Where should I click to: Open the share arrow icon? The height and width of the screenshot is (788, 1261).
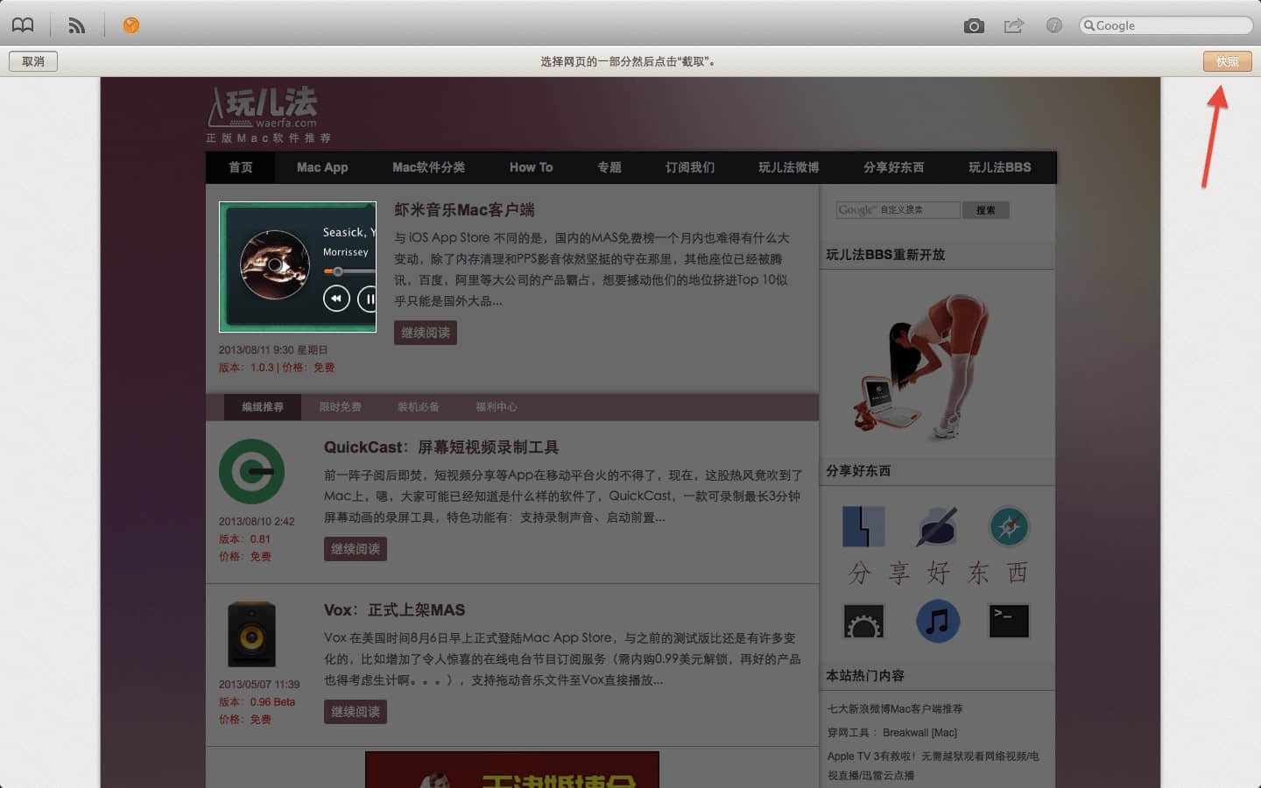point(1013,25)
